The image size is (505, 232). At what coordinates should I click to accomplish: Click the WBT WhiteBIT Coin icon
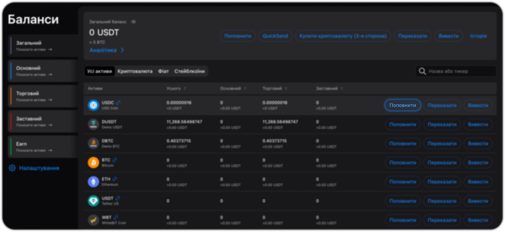click(x=93, y=220)
